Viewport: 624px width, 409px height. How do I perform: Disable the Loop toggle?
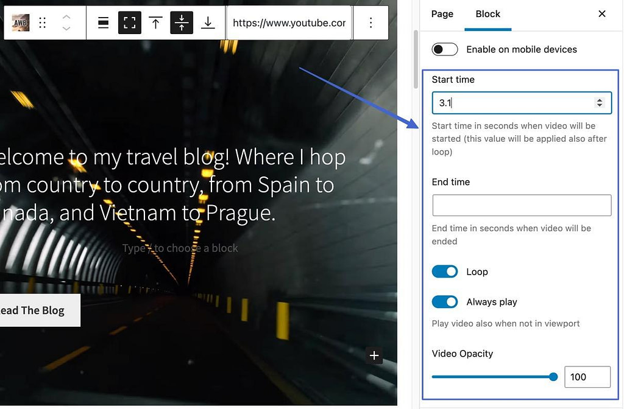click(x=445, y=271)
